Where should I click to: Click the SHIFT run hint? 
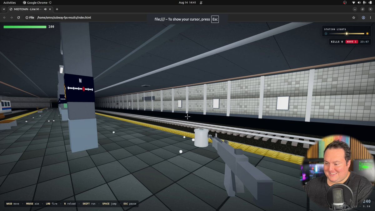[x=89, y=204]
